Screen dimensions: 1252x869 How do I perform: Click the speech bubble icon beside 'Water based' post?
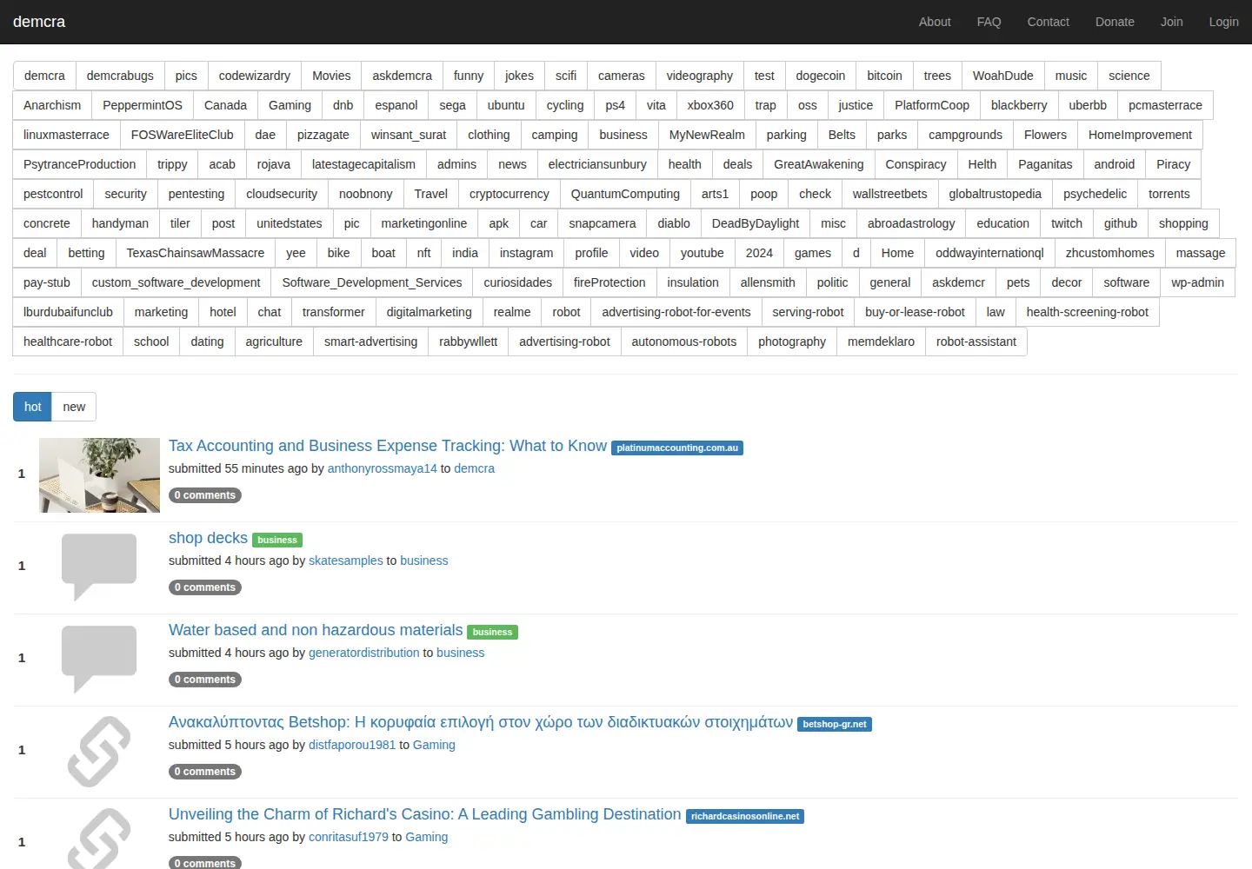[99, 659]
